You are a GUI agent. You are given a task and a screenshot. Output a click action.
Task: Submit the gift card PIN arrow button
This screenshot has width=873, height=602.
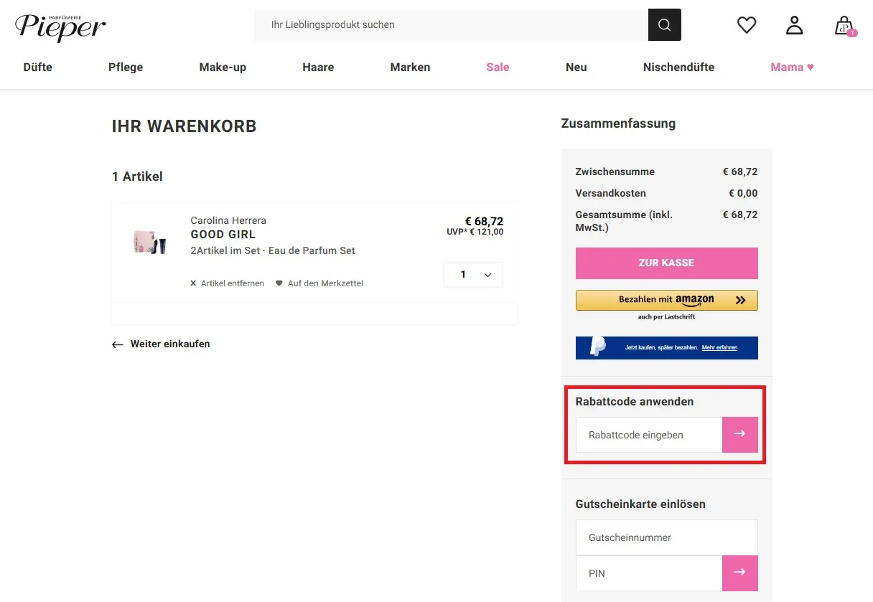739,573
